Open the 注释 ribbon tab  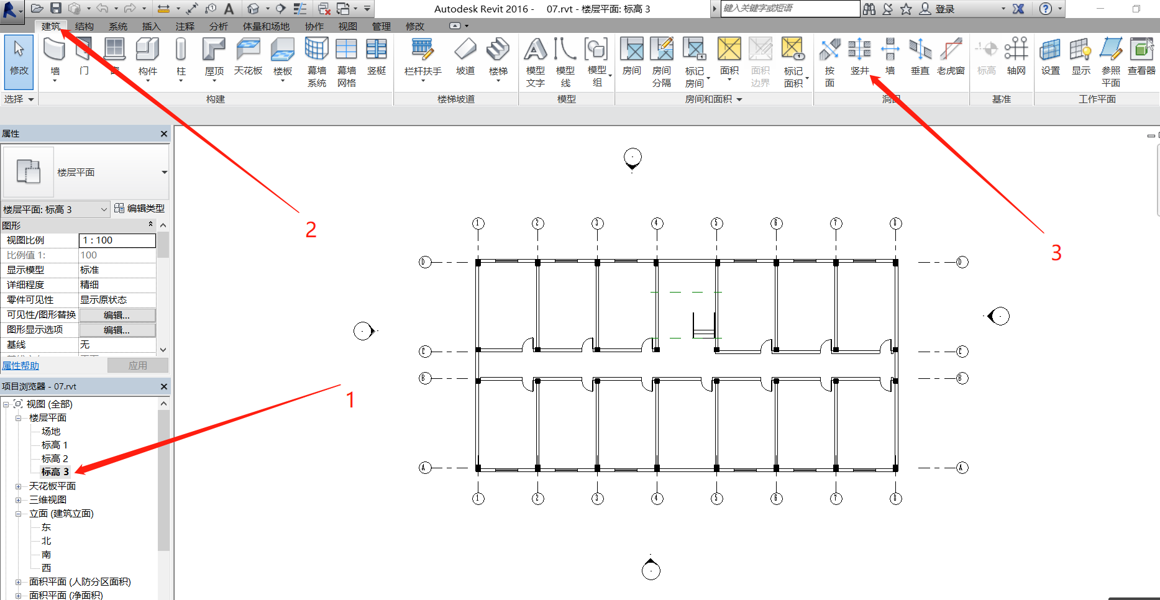(185, 26)
